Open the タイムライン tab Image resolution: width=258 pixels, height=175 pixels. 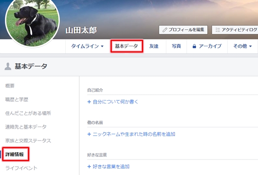87,46
